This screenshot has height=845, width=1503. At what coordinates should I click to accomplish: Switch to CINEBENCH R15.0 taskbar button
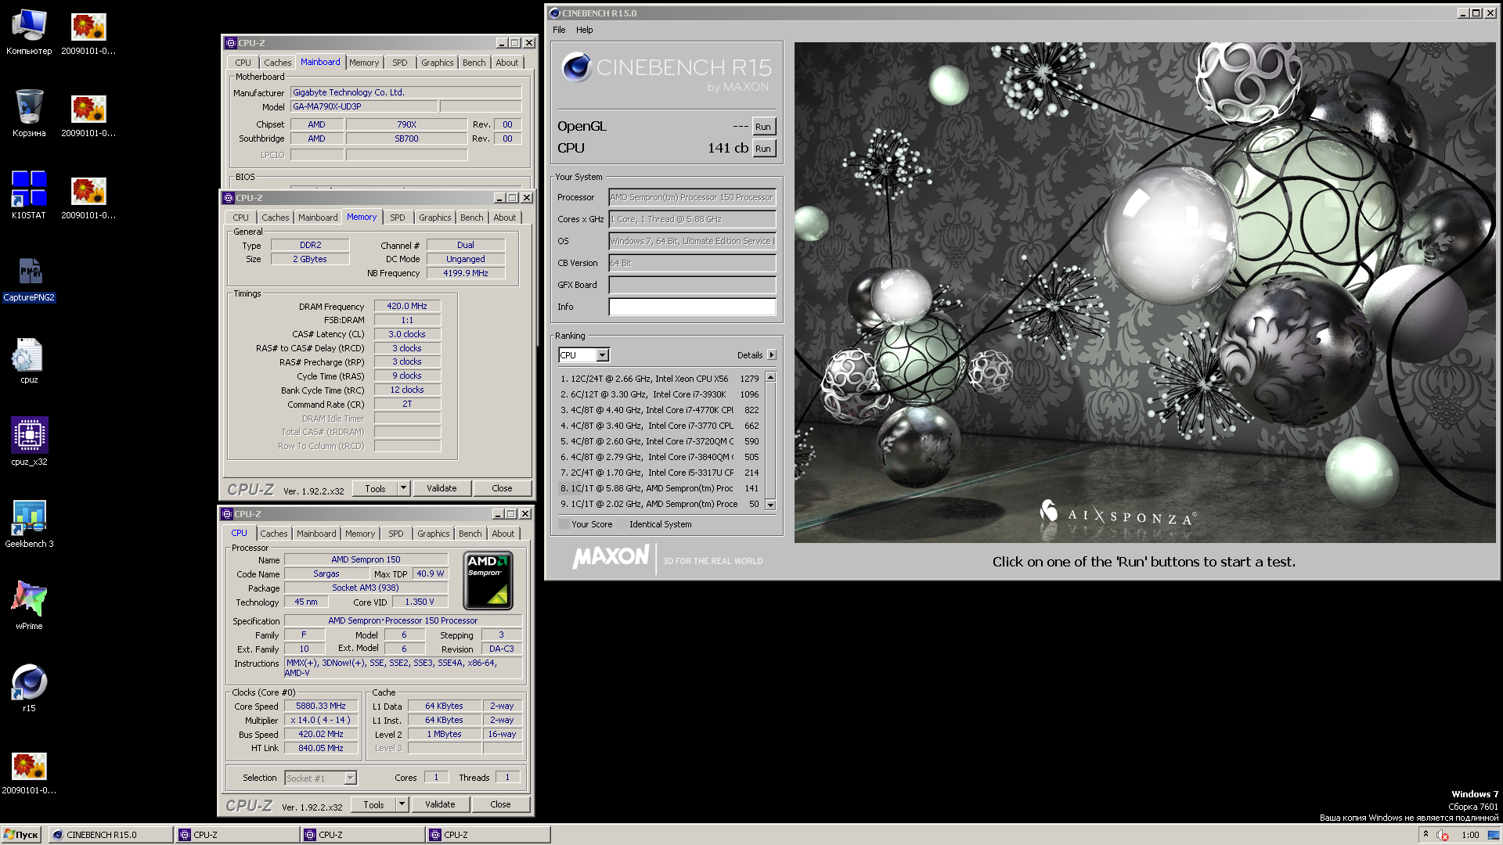tap(110, 835)
